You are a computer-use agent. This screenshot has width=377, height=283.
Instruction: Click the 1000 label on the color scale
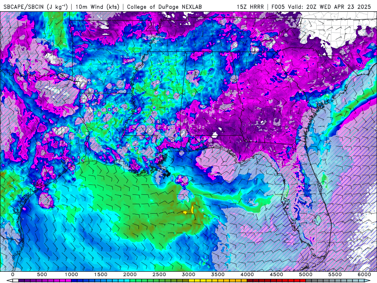point(72,275)
